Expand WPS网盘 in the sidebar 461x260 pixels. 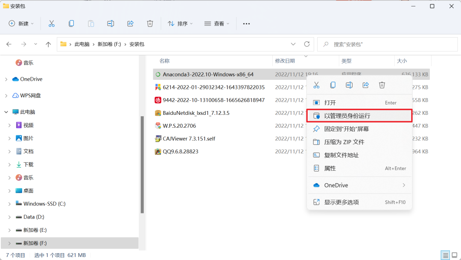point(6,96)
